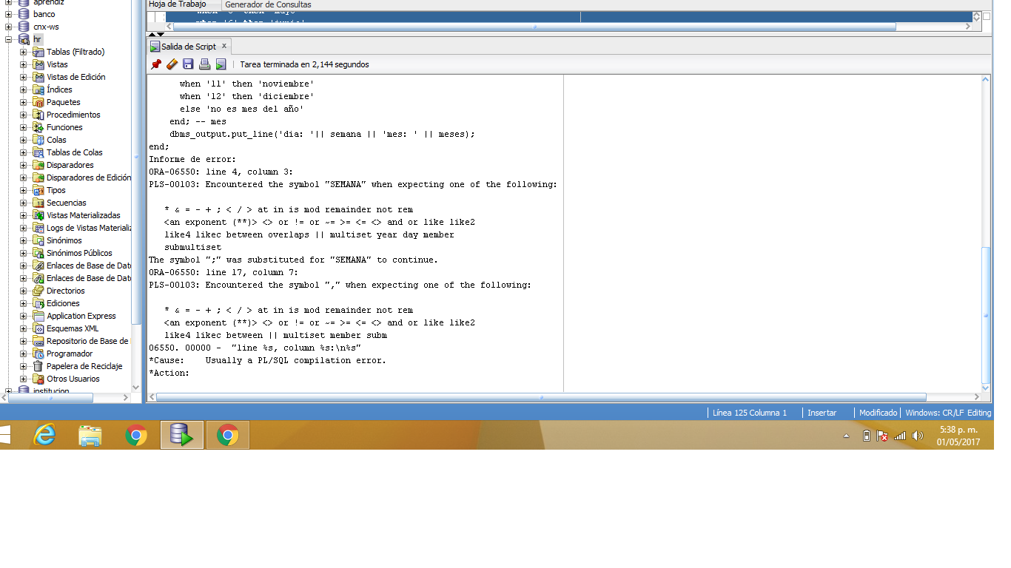The height and width of the screenshot is (568, 1011).
Task: Open Internet Explorer from the taskbar
Action: pos(45,435)
